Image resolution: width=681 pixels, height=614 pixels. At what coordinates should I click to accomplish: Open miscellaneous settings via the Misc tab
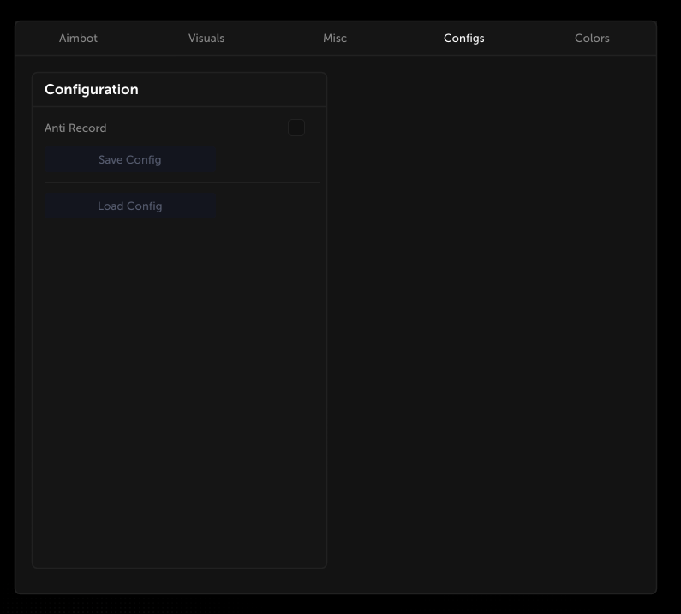(x=335, y=39)
